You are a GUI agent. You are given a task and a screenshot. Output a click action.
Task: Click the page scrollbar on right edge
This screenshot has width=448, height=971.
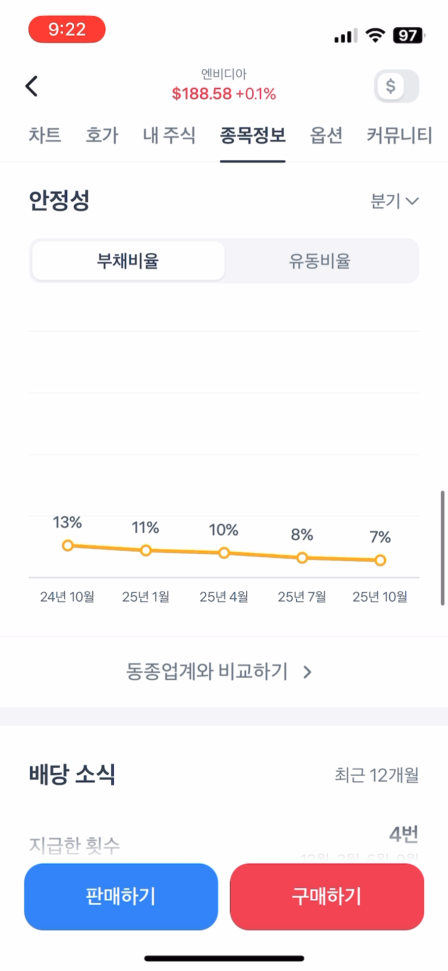pos(442,548)
